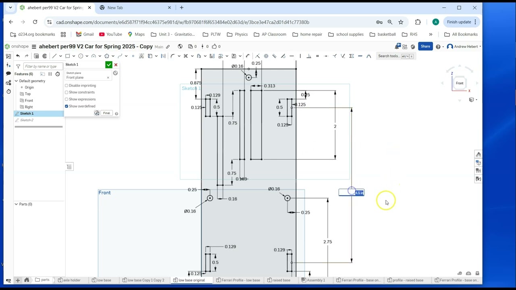Click the Final button in Sketch dialog
The height and width of the screenshot is (290, 516).
coord(106,113)
